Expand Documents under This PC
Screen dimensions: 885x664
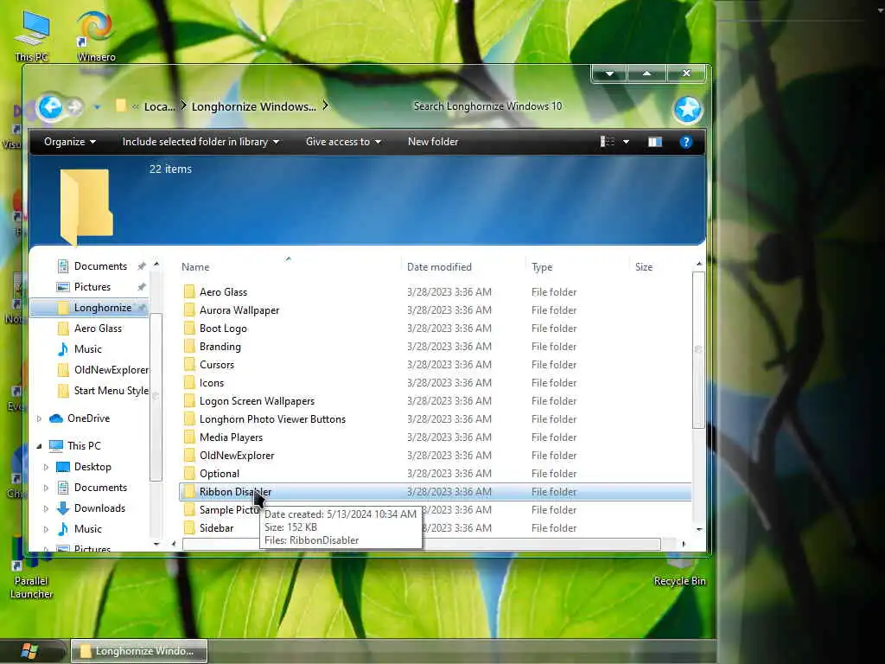(47, 488)
